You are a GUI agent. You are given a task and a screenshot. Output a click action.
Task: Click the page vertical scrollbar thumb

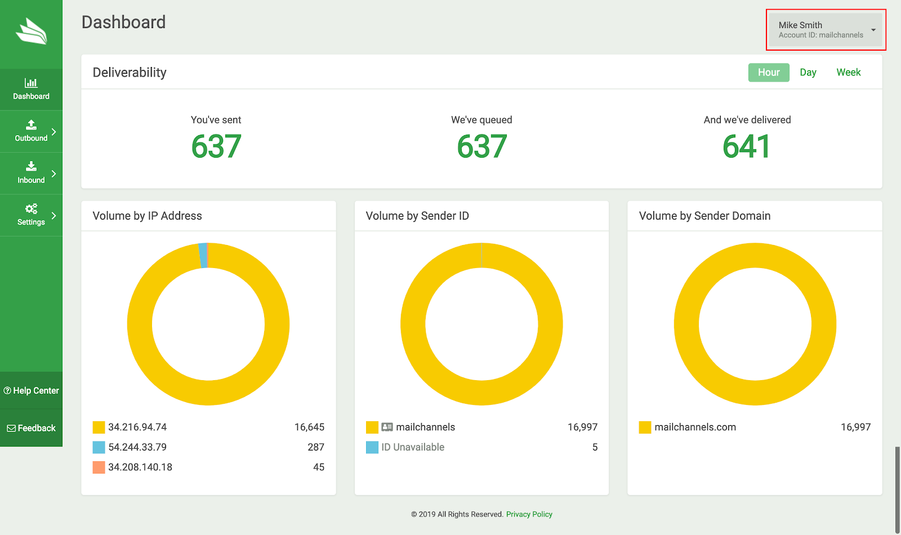pyautogui.click(x=897, y=489)
